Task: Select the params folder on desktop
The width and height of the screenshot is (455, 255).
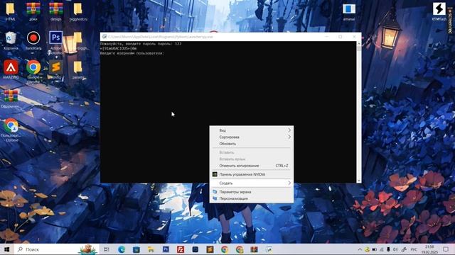Action: click(x=77, y=69)
